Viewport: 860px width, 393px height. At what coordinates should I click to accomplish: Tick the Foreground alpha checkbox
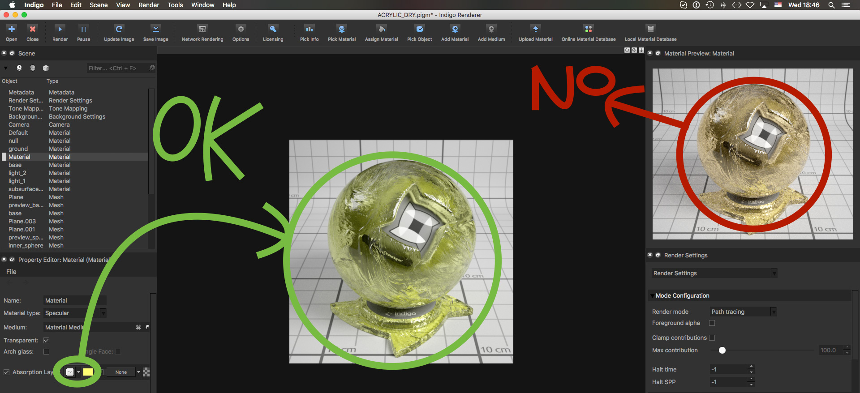[712, 323]
